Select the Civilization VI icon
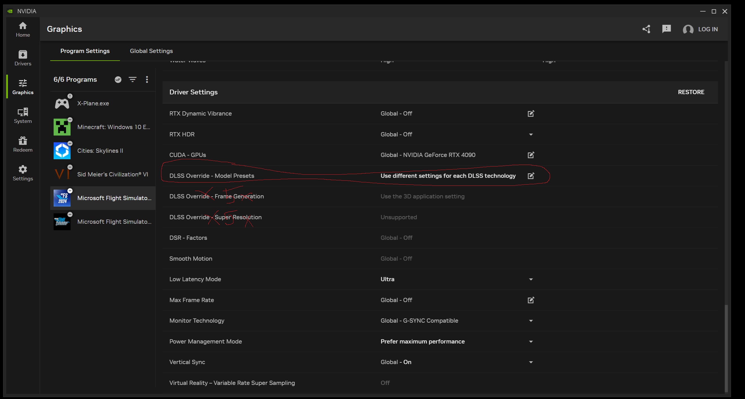The image size is (745, 399). 62,174
